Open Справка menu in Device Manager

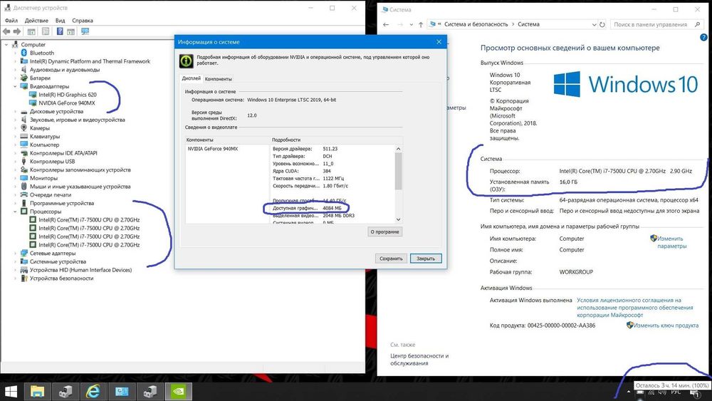[82, 21]
